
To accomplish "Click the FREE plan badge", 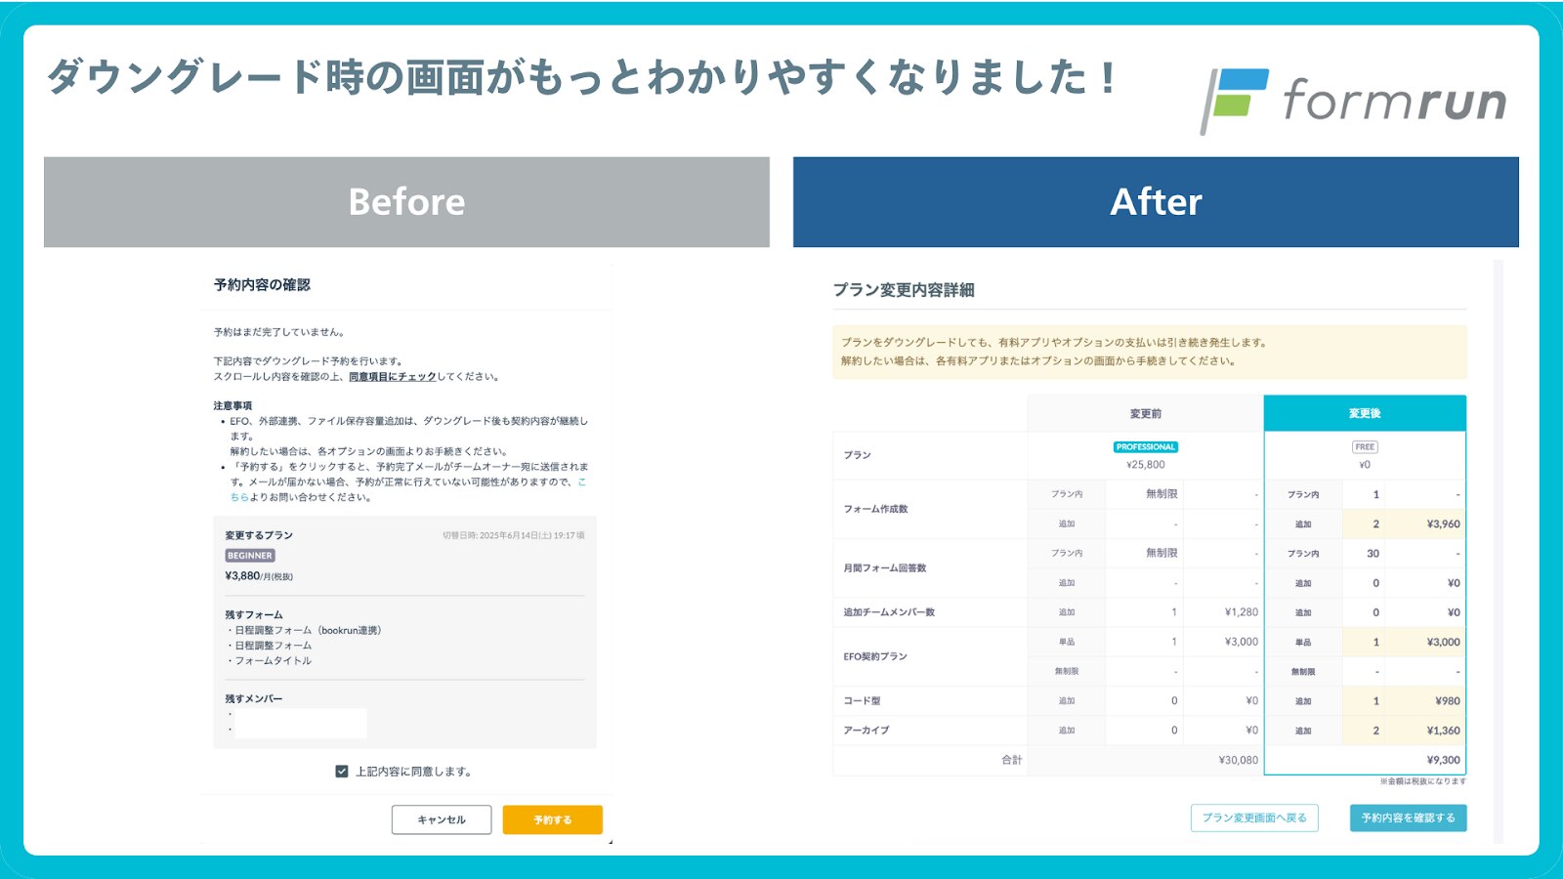I will (1364, 447).
